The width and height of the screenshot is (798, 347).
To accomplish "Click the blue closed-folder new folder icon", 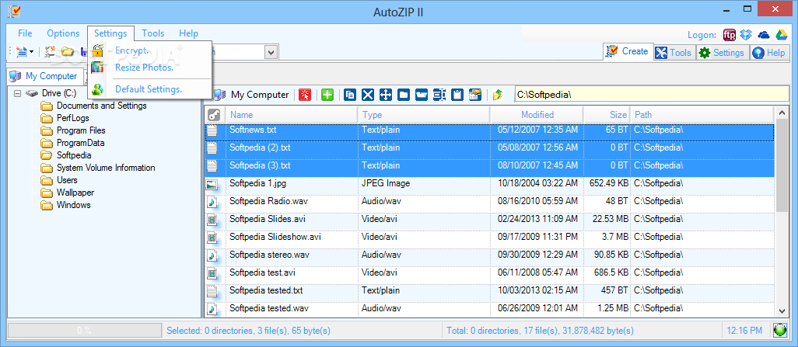I will (x=404, y=95).
